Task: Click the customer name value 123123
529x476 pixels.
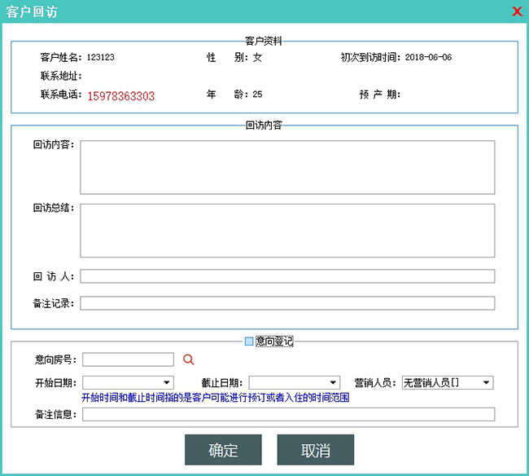Action: [101, 58]
